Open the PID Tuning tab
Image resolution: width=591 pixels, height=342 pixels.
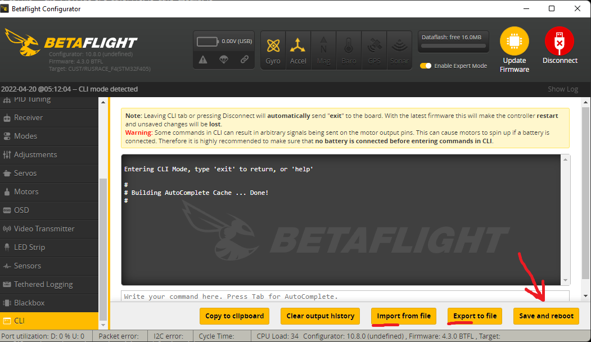tap(49, 101)
